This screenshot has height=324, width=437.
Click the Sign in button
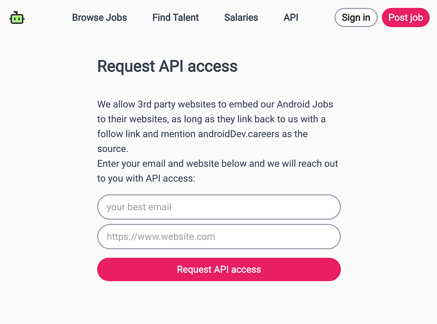pyautogui.click(x=356, y=17)
